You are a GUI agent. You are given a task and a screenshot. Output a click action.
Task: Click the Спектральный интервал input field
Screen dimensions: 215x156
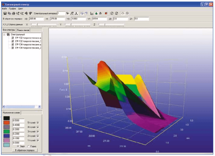pos(61,13)
